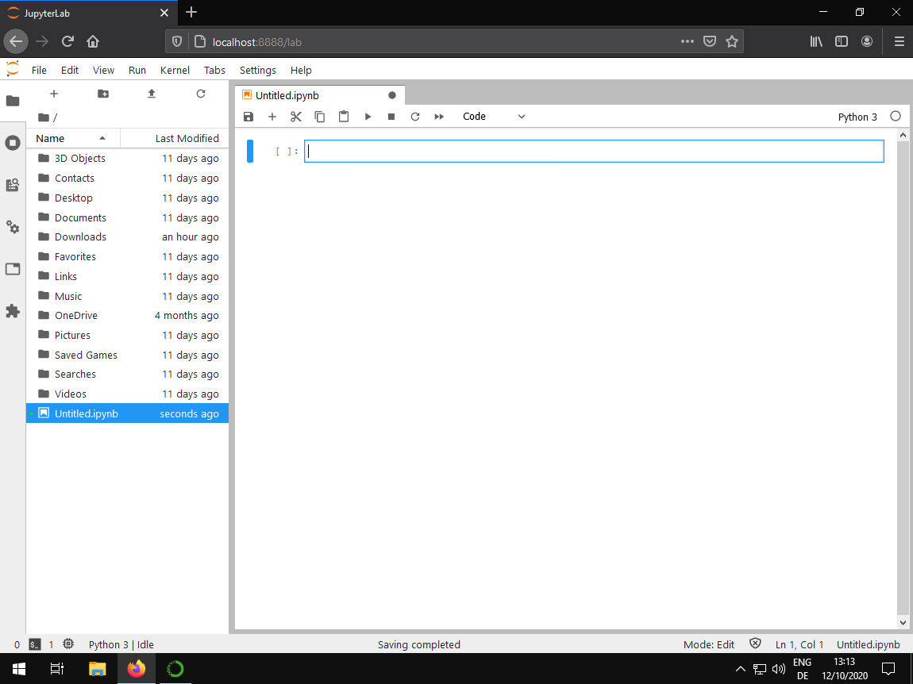This screenshot has width=913, height=684.
Task: Open the cell type Code dropdown
Action: (x=494, y=117)
